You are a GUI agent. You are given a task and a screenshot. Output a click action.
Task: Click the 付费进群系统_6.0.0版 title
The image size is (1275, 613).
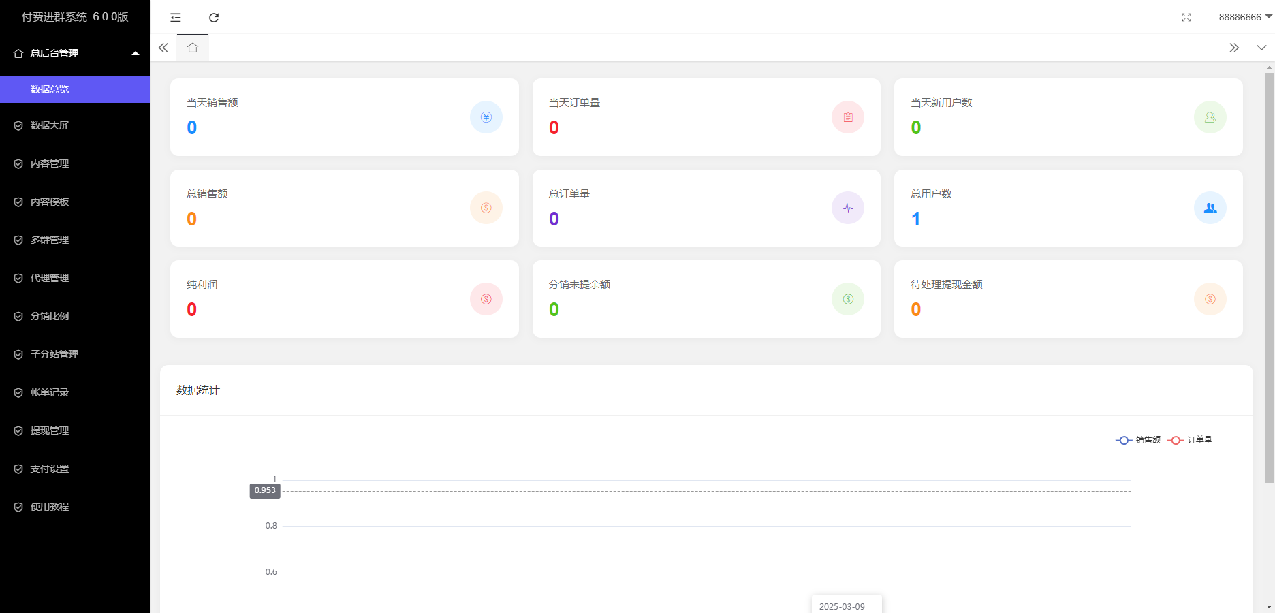[75, 17]
